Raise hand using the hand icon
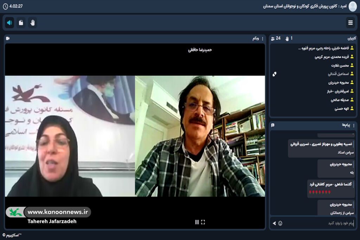This screenshot has width=360, height=240. pyautogui.click(x=33, y=23)
